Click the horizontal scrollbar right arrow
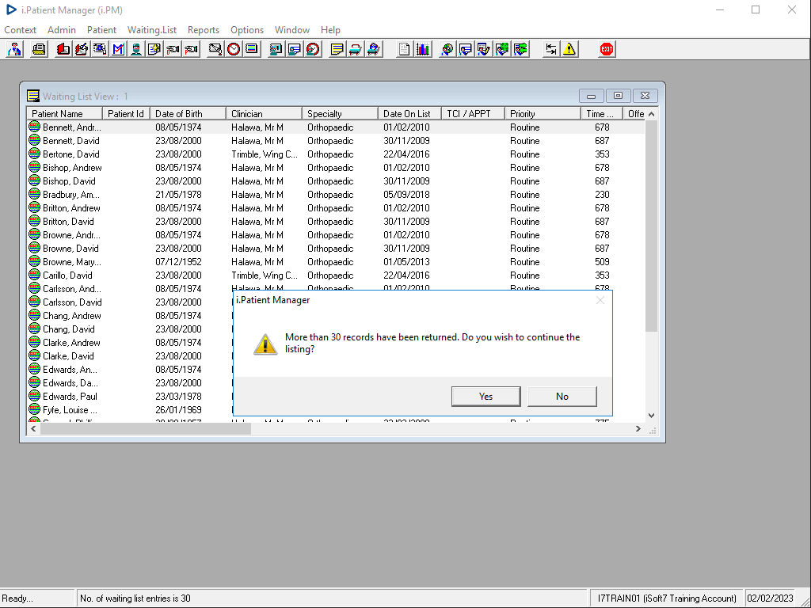The width and height of the screenshot is (811, 608). 638,428
